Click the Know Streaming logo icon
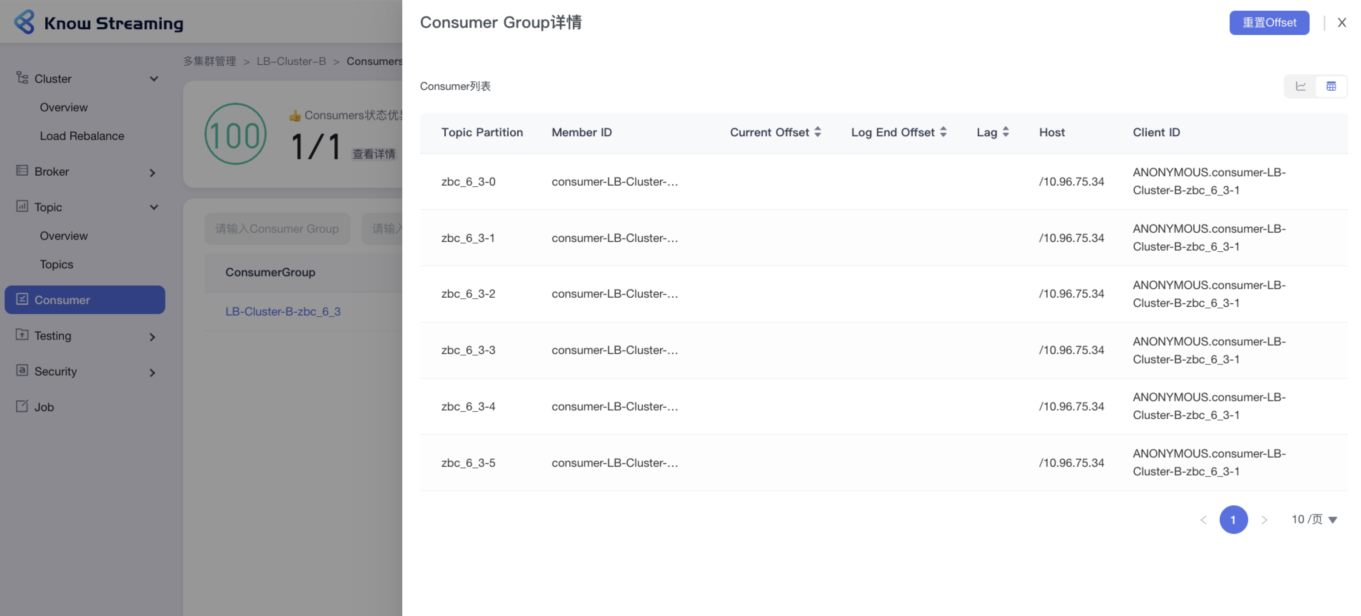The height and width of the screenshot is (616, 1361). [x=24, y=22]
